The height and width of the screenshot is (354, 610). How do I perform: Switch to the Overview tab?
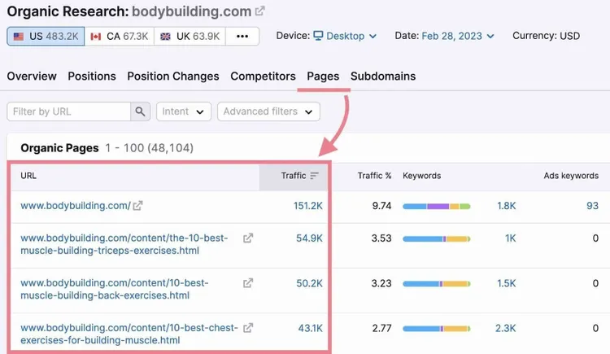point(32,76)
